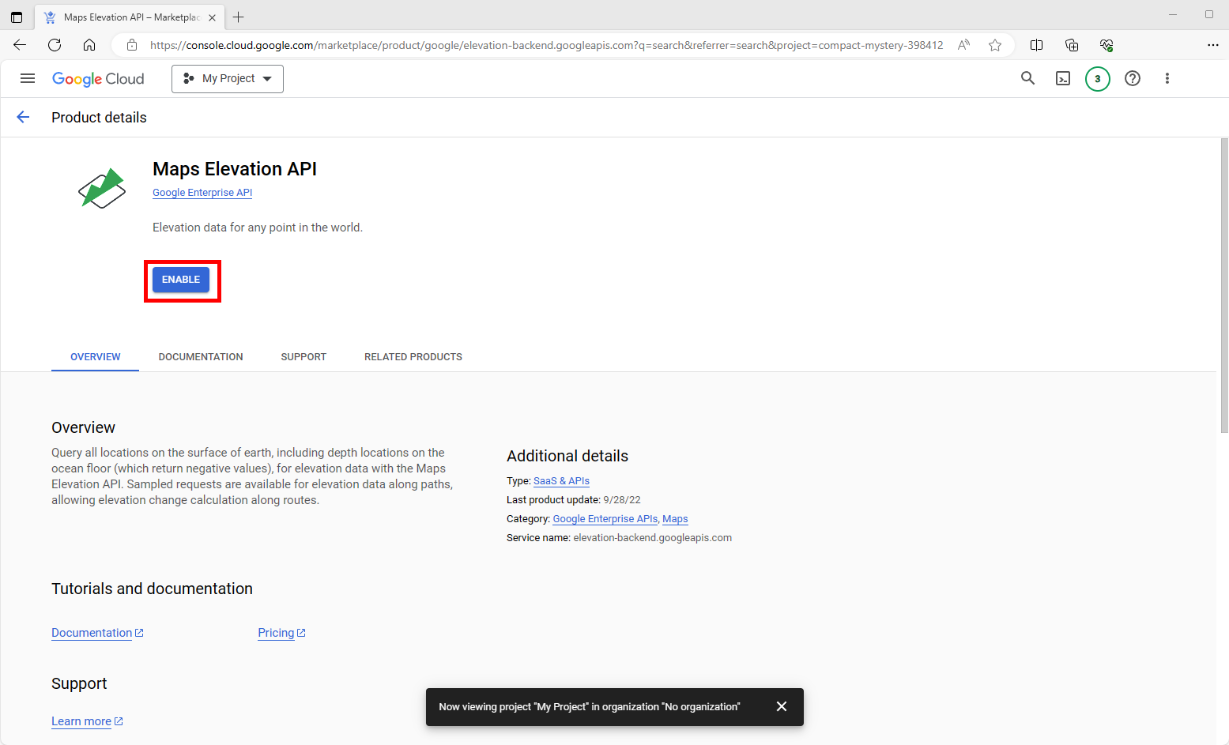This screenshot has height=745, width=1229.
Task: View site information lock icon
Action: point(132,45)
